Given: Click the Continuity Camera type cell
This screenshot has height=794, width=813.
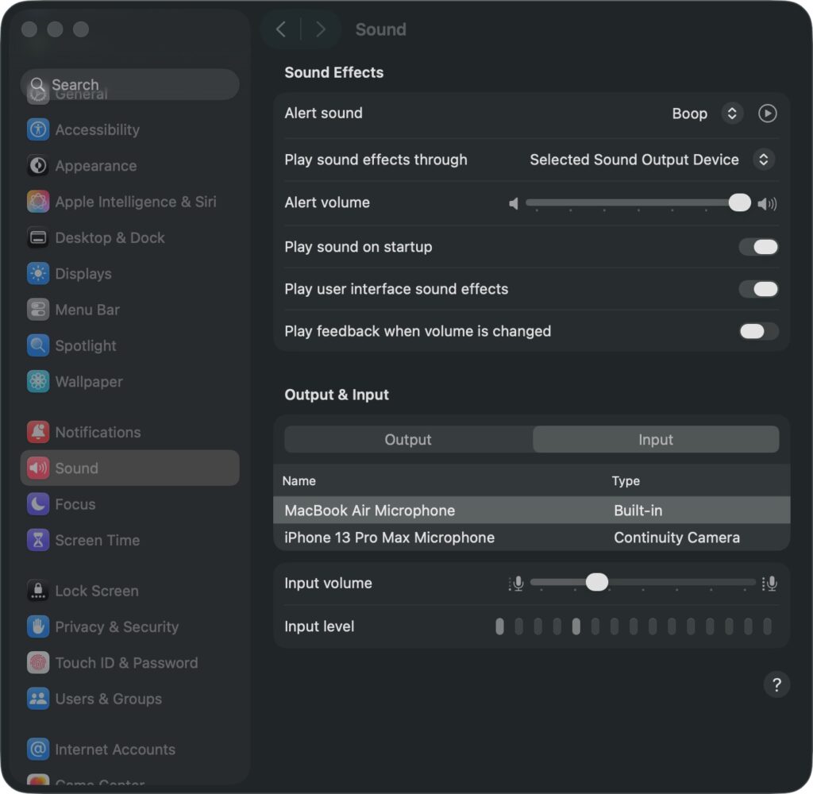Looking at the screenshot, I should [676, 538].
